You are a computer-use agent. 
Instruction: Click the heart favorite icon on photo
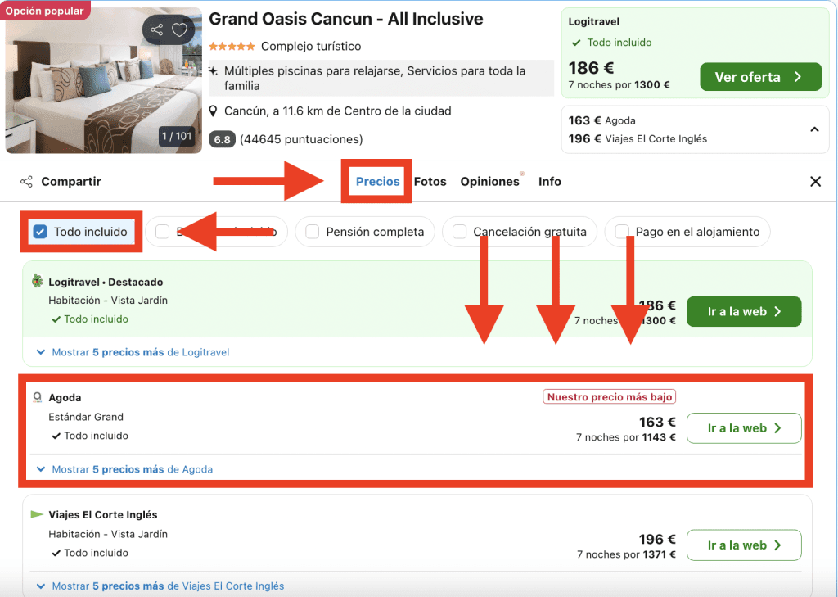(179, 30)
